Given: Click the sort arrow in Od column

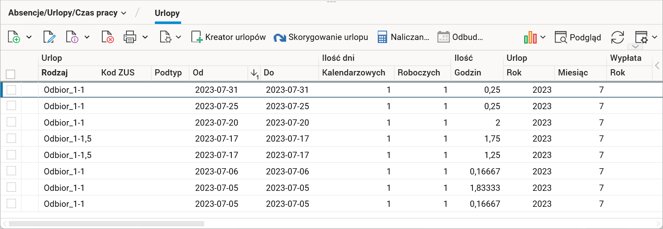Looking at the screenshot, I should 254,73.
